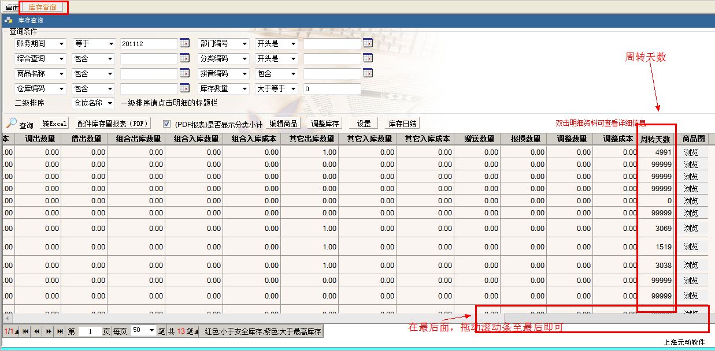The image size is (715, 351).
Task: Open calendar picker beside 部门编号 value field
Action: [368, 43]
